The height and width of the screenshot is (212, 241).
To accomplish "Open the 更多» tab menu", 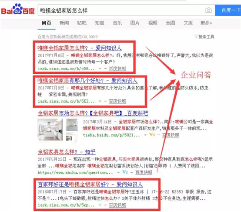I will pyautogui.click(x=206, y=23).
